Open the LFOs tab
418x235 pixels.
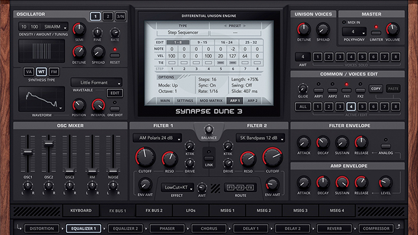191,211
